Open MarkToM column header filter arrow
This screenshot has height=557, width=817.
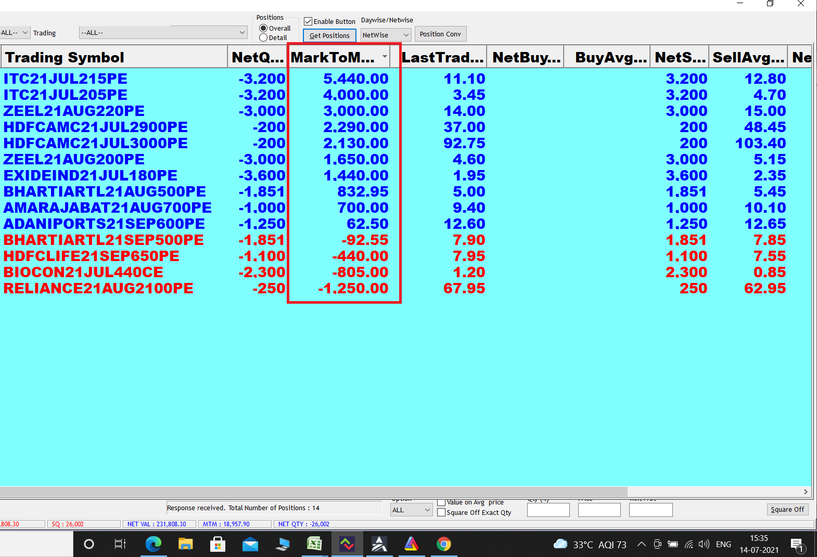385,56
